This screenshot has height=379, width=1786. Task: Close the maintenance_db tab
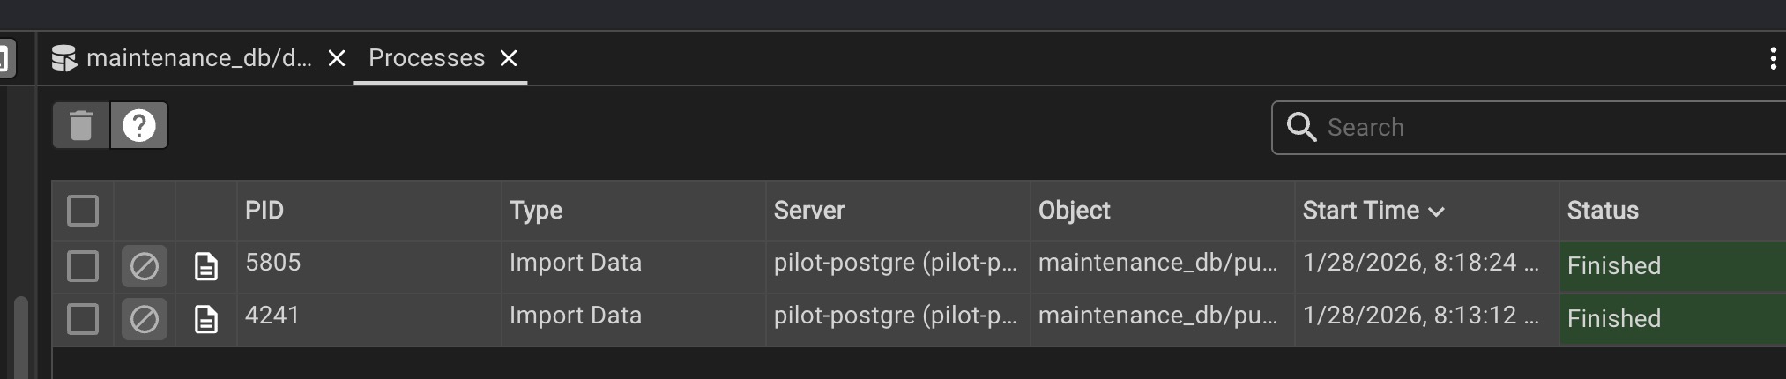(336, 58)
